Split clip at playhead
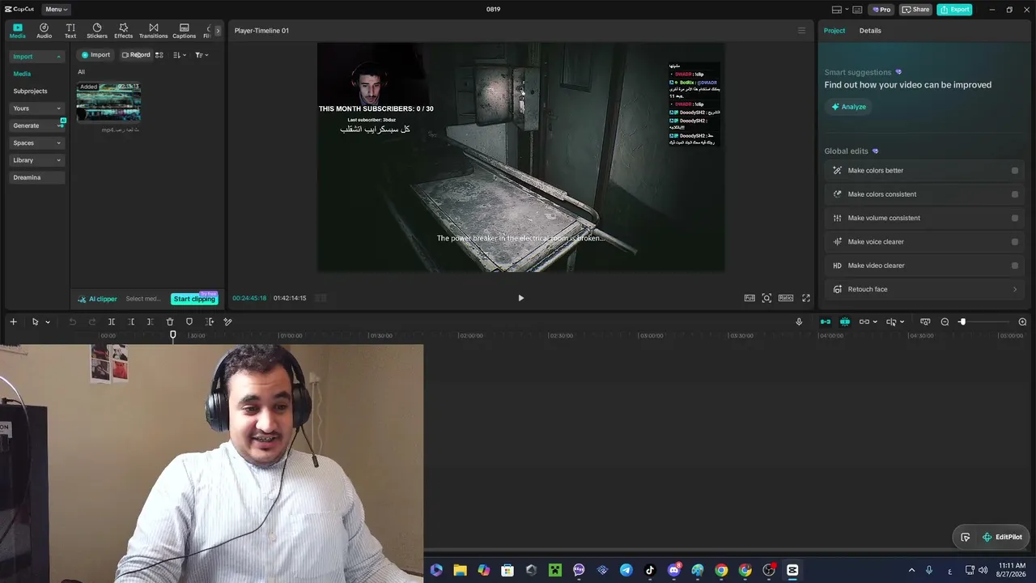Image resolution: width=1036 pixels, height=583 pixels. click(112, 321)
